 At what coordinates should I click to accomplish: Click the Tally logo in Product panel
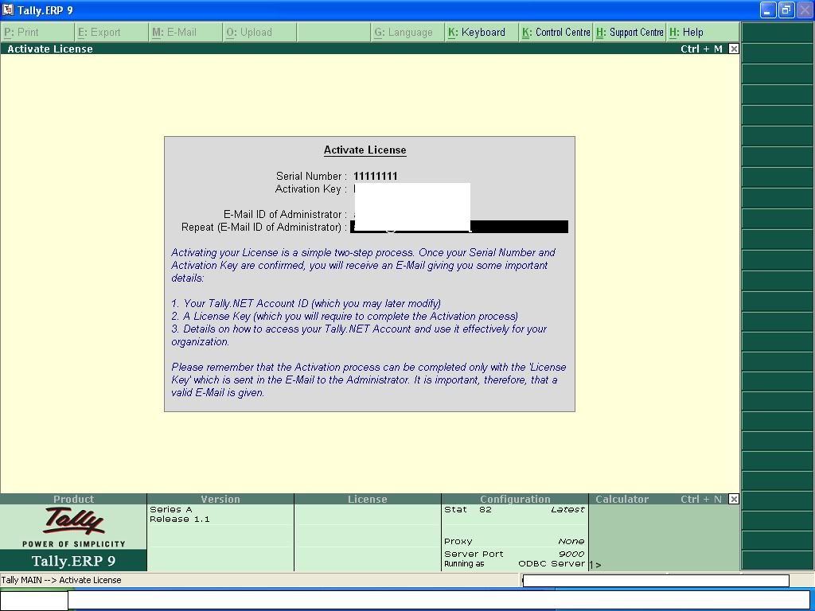[73, 522]
